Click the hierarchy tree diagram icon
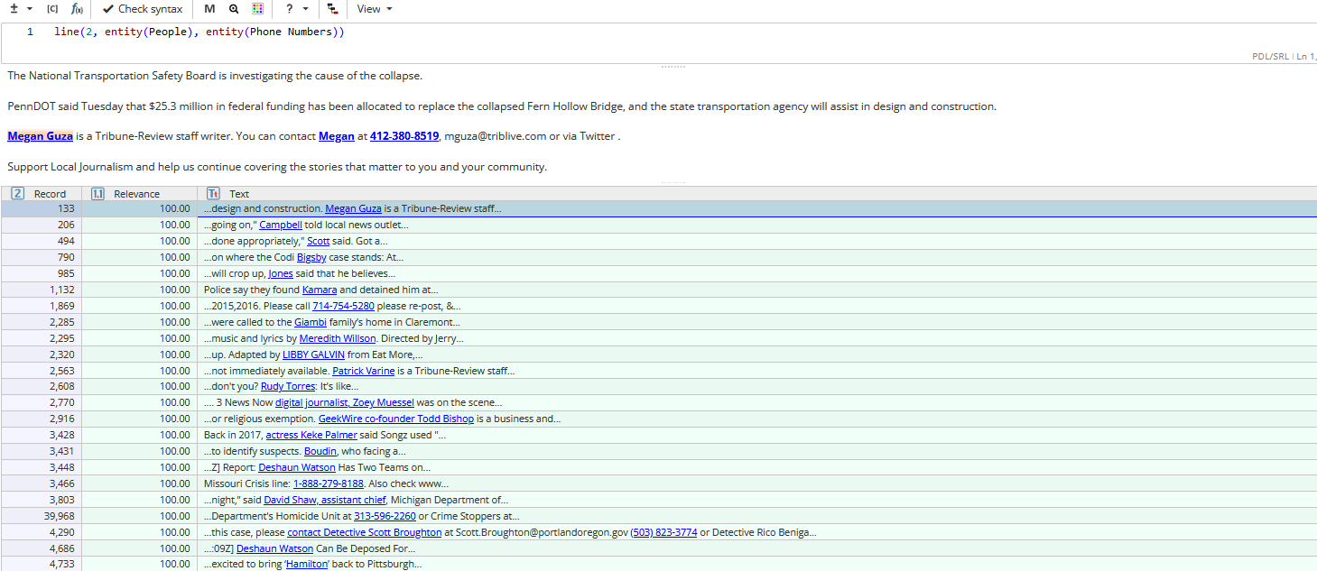Screen dimensions: 1317x571 (x=332, y=9)
